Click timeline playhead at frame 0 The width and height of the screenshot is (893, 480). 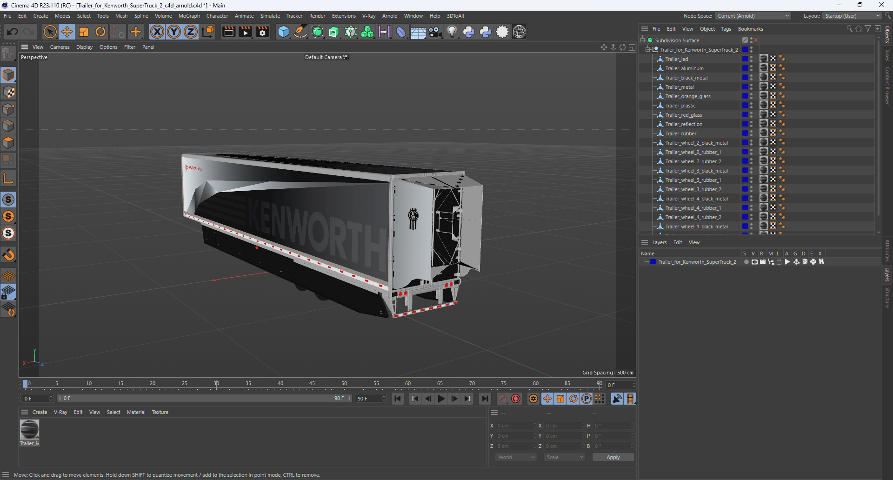[26, 384]
